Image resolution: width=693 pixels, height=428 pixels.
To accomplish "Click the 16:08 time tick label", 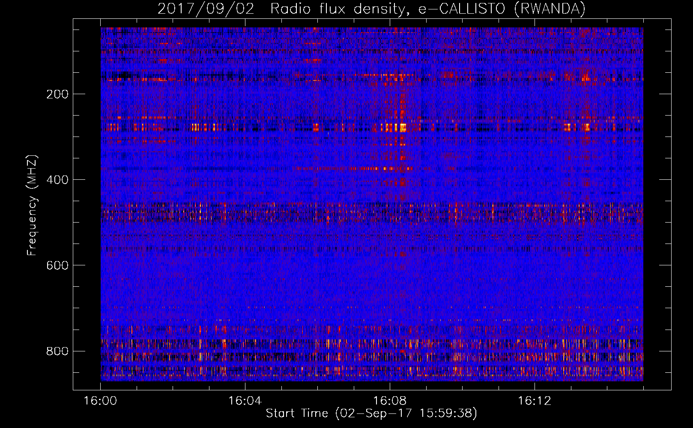I will pos(390,401).
